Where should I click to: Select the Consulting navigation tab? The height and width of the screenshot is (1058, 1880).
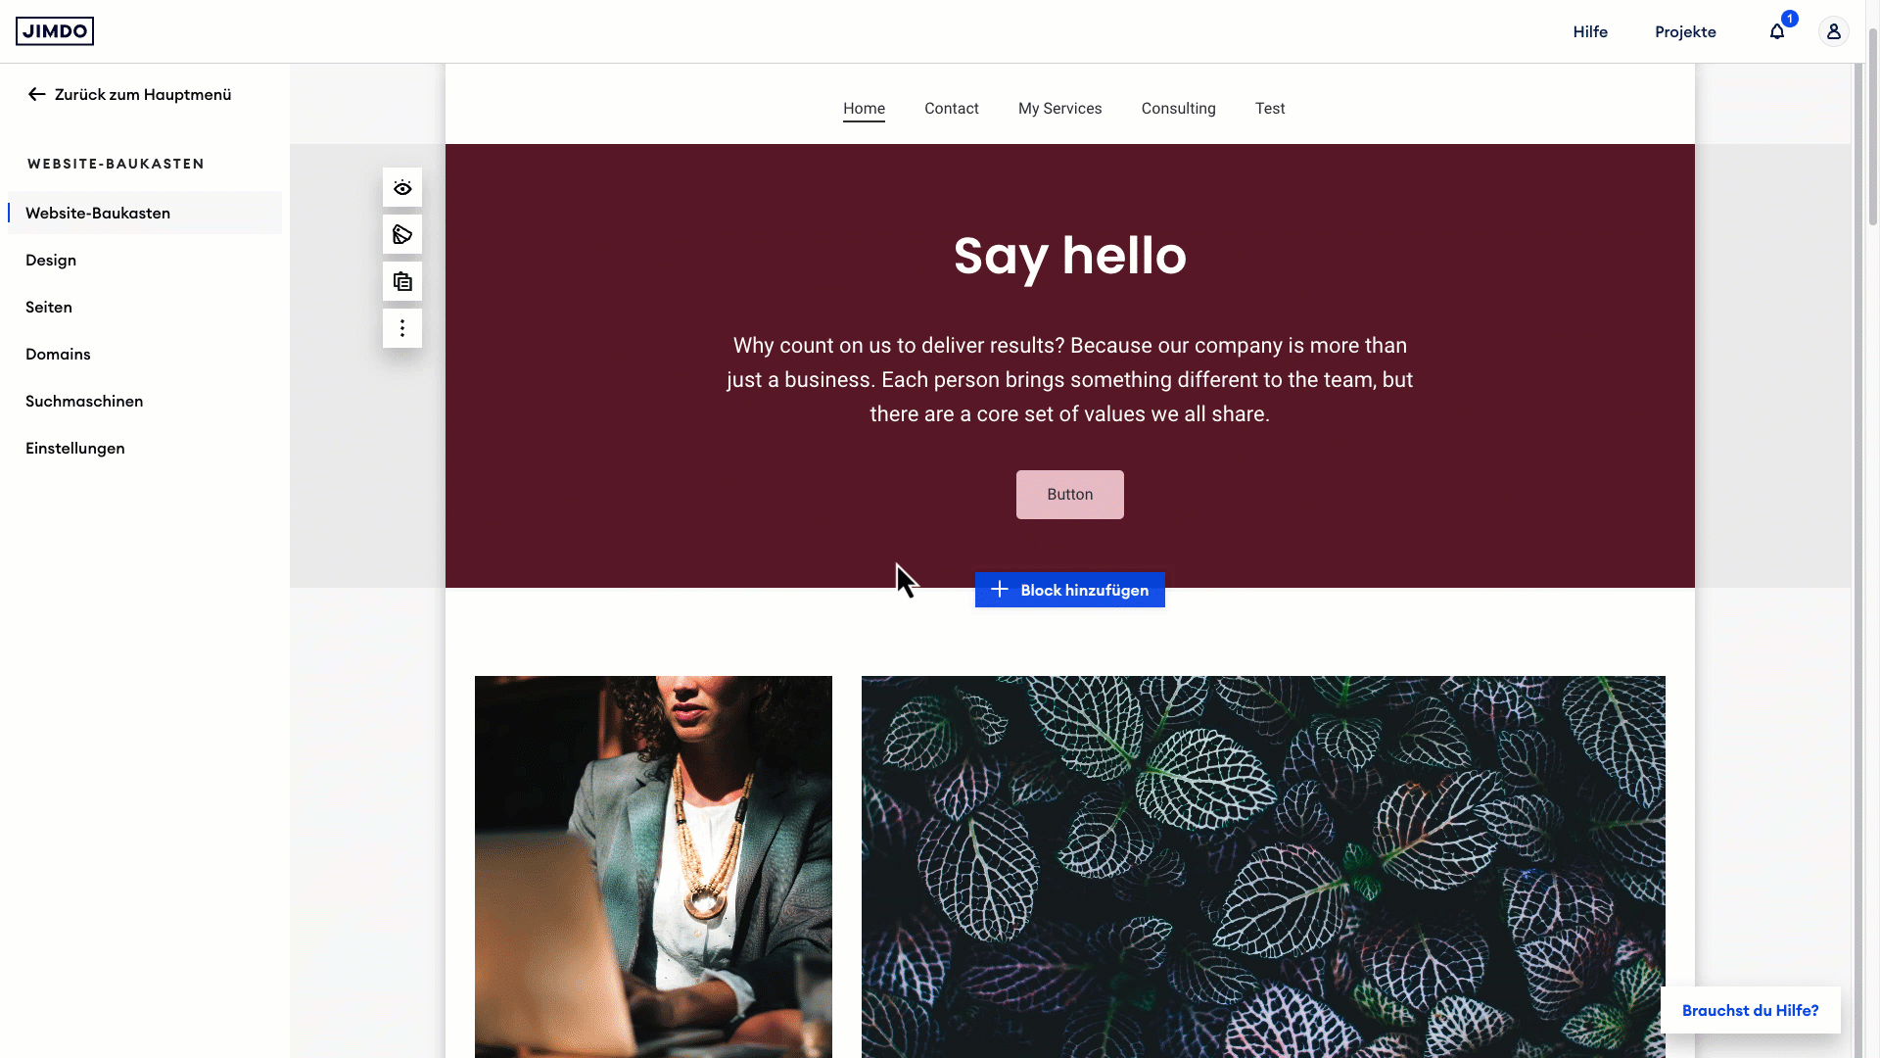click(1179, 108)
